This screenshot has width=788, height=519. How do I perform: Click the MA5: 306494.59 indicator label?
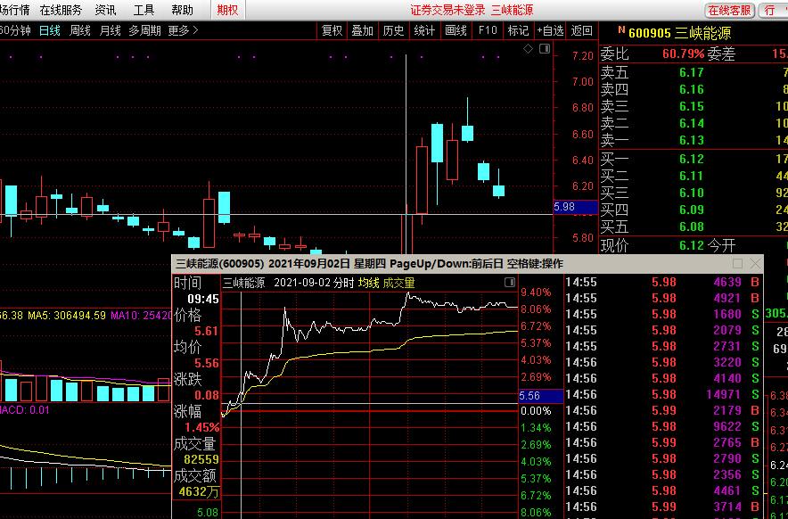coord(67,316)
